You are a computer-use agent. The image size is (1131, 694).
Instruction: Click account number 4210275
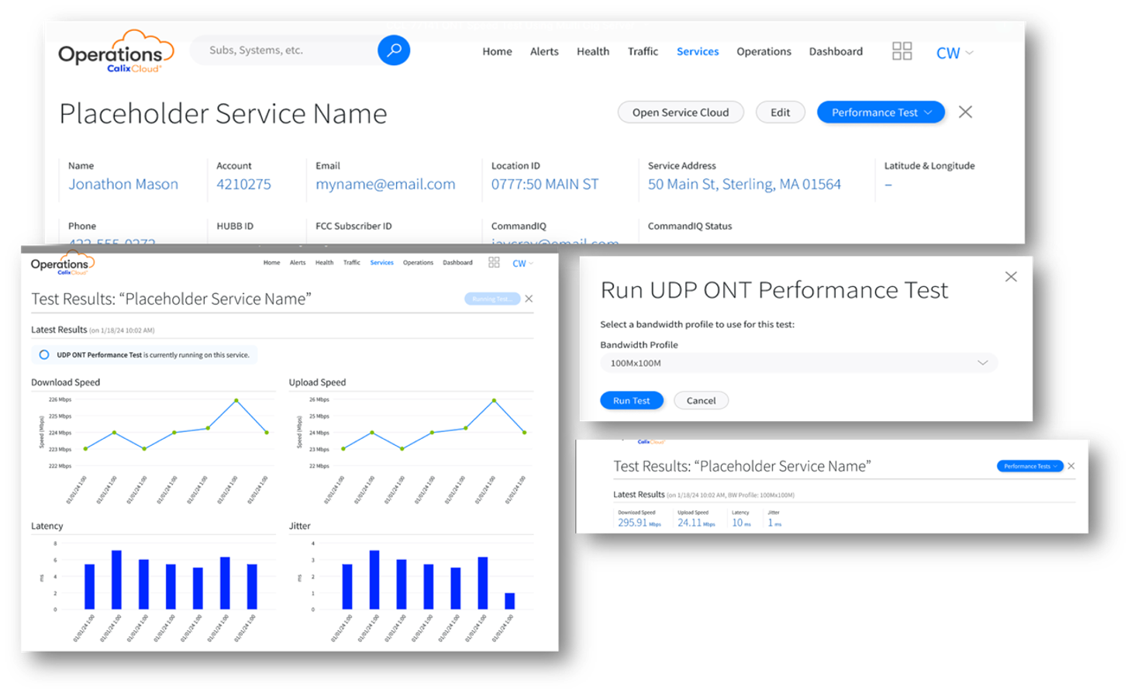click(243, 185)
